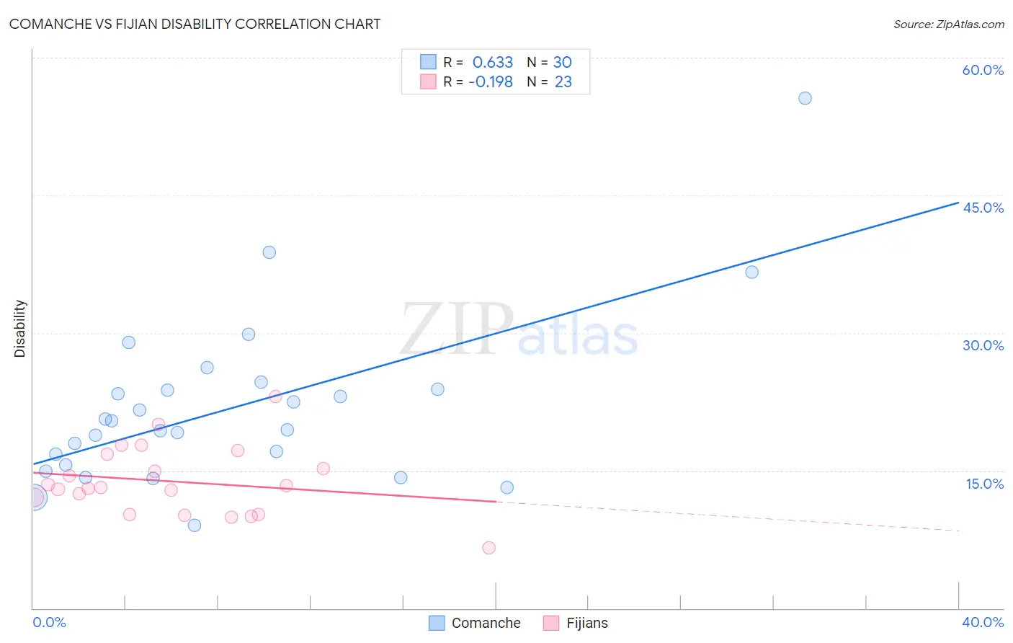The image size is (1013, 643).
Task: Click the Comanche legend label at bottom
Action: pyautogui.click(x=486, y=623)
